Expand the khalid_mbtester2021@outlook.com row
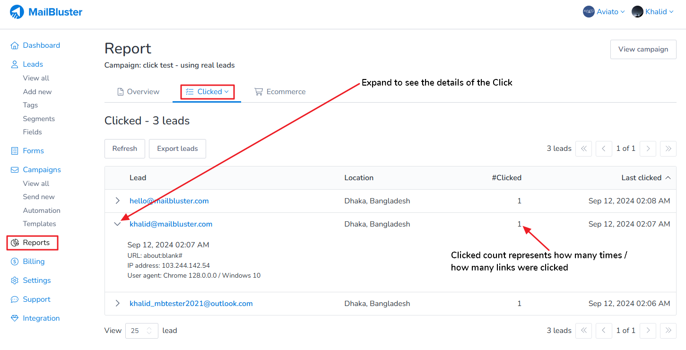686x350 pixels. pos(118,304)
